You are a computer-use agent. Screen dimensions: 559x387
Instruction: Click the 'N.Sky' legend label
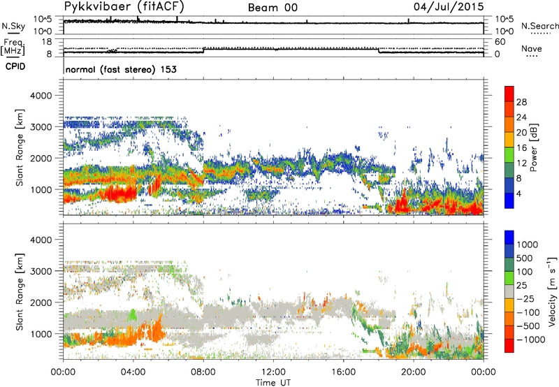[13, 26]
